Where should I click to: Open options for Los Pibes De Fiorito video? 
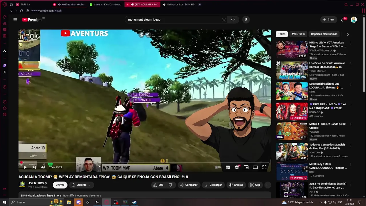(351, 64)
